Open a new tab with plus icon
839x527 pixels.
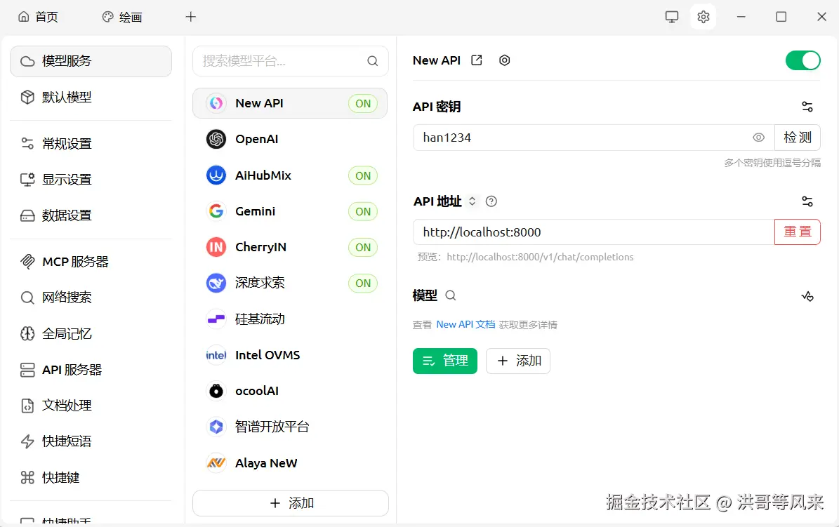(190, 17)
